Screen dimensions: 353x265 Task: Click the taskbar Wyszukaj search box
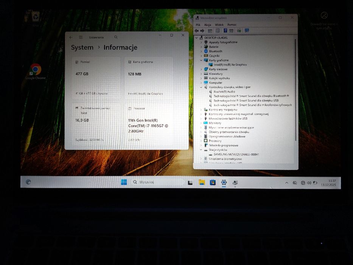[157, 182]
